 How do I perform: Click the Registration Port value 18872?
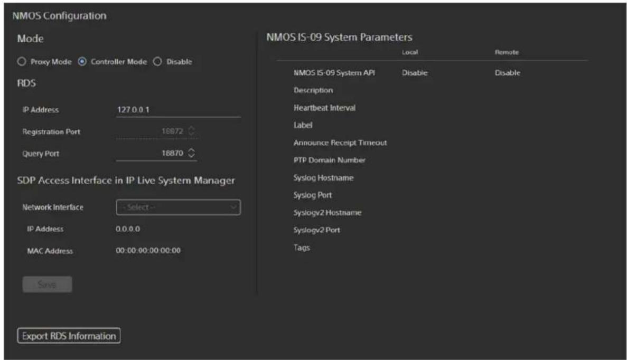pyautogui.click(x=172, y=131)
